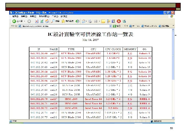Open the File (檔案) menu

[15, 16]
